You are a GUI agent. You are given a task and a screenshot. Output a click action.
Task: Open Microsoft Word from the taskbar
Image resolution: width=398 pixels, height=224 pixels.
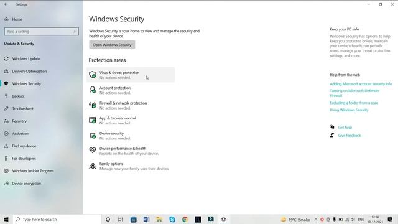point(146,219)
